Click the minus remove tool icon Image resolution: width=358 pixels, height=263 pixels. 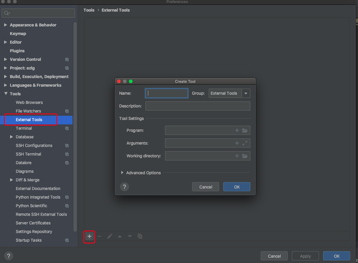(x=100, y=236)
